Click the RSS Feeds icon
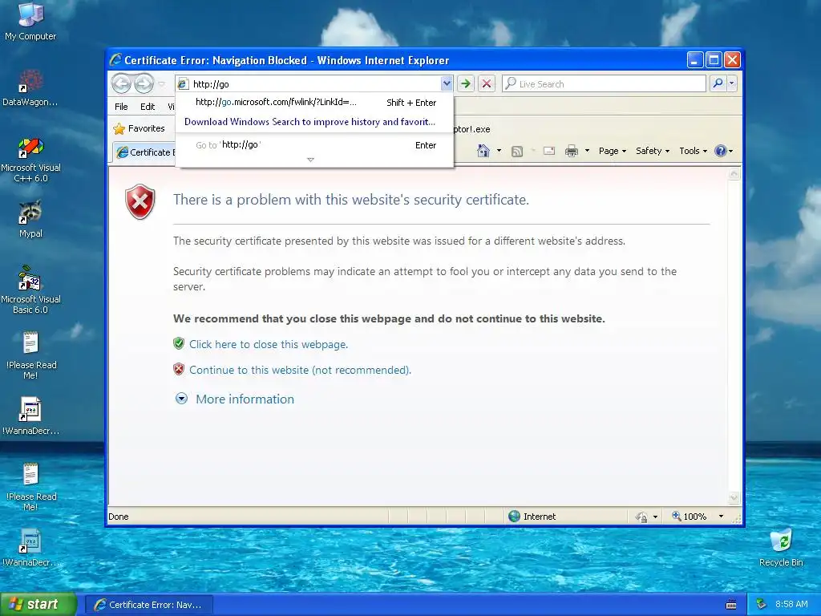 [517, 152]
